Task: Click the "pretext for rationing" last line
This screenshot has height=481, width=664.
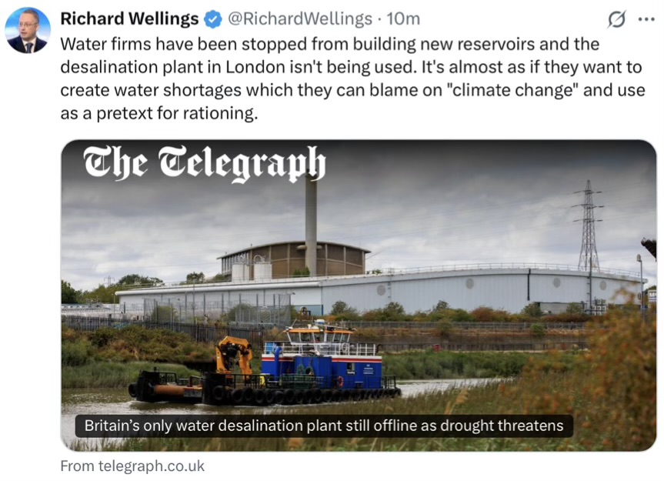Action: point(158,113)
